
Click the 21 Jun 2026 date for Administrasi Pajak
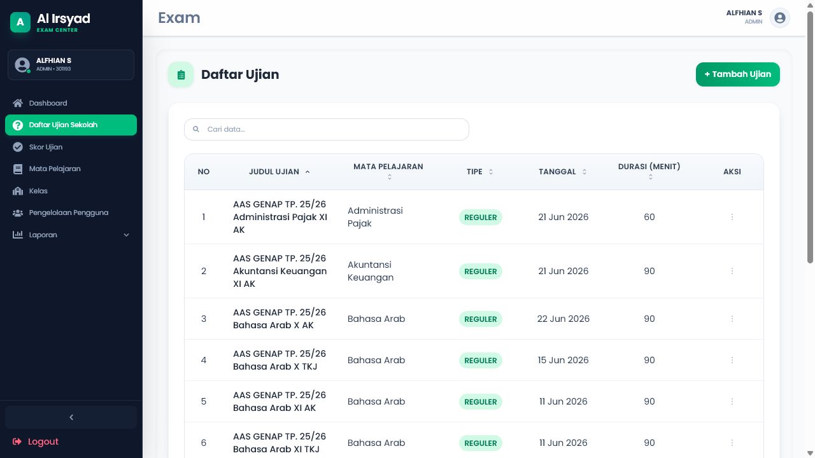pyautogui.click(x=563, y=217)
